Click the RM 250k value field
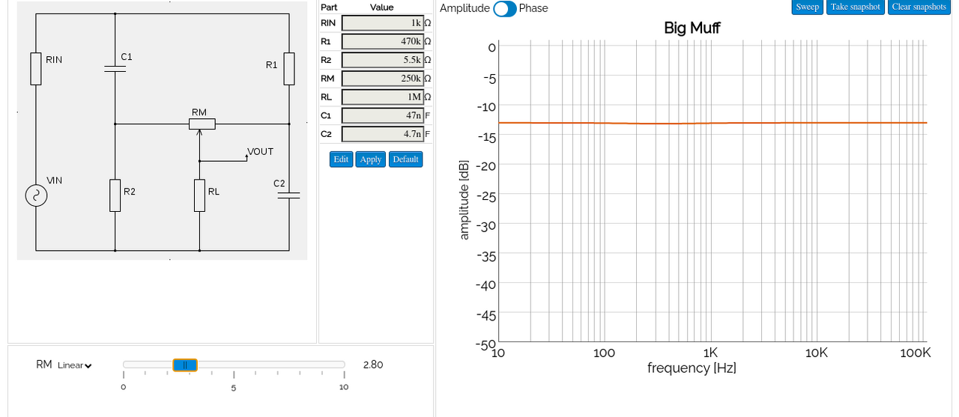 pyautogui.click(x=382, y=79)
